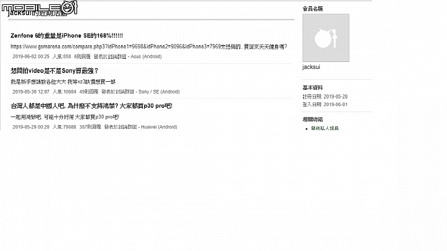
Task: Click the 49 replies count
Action: click(89, 92)
